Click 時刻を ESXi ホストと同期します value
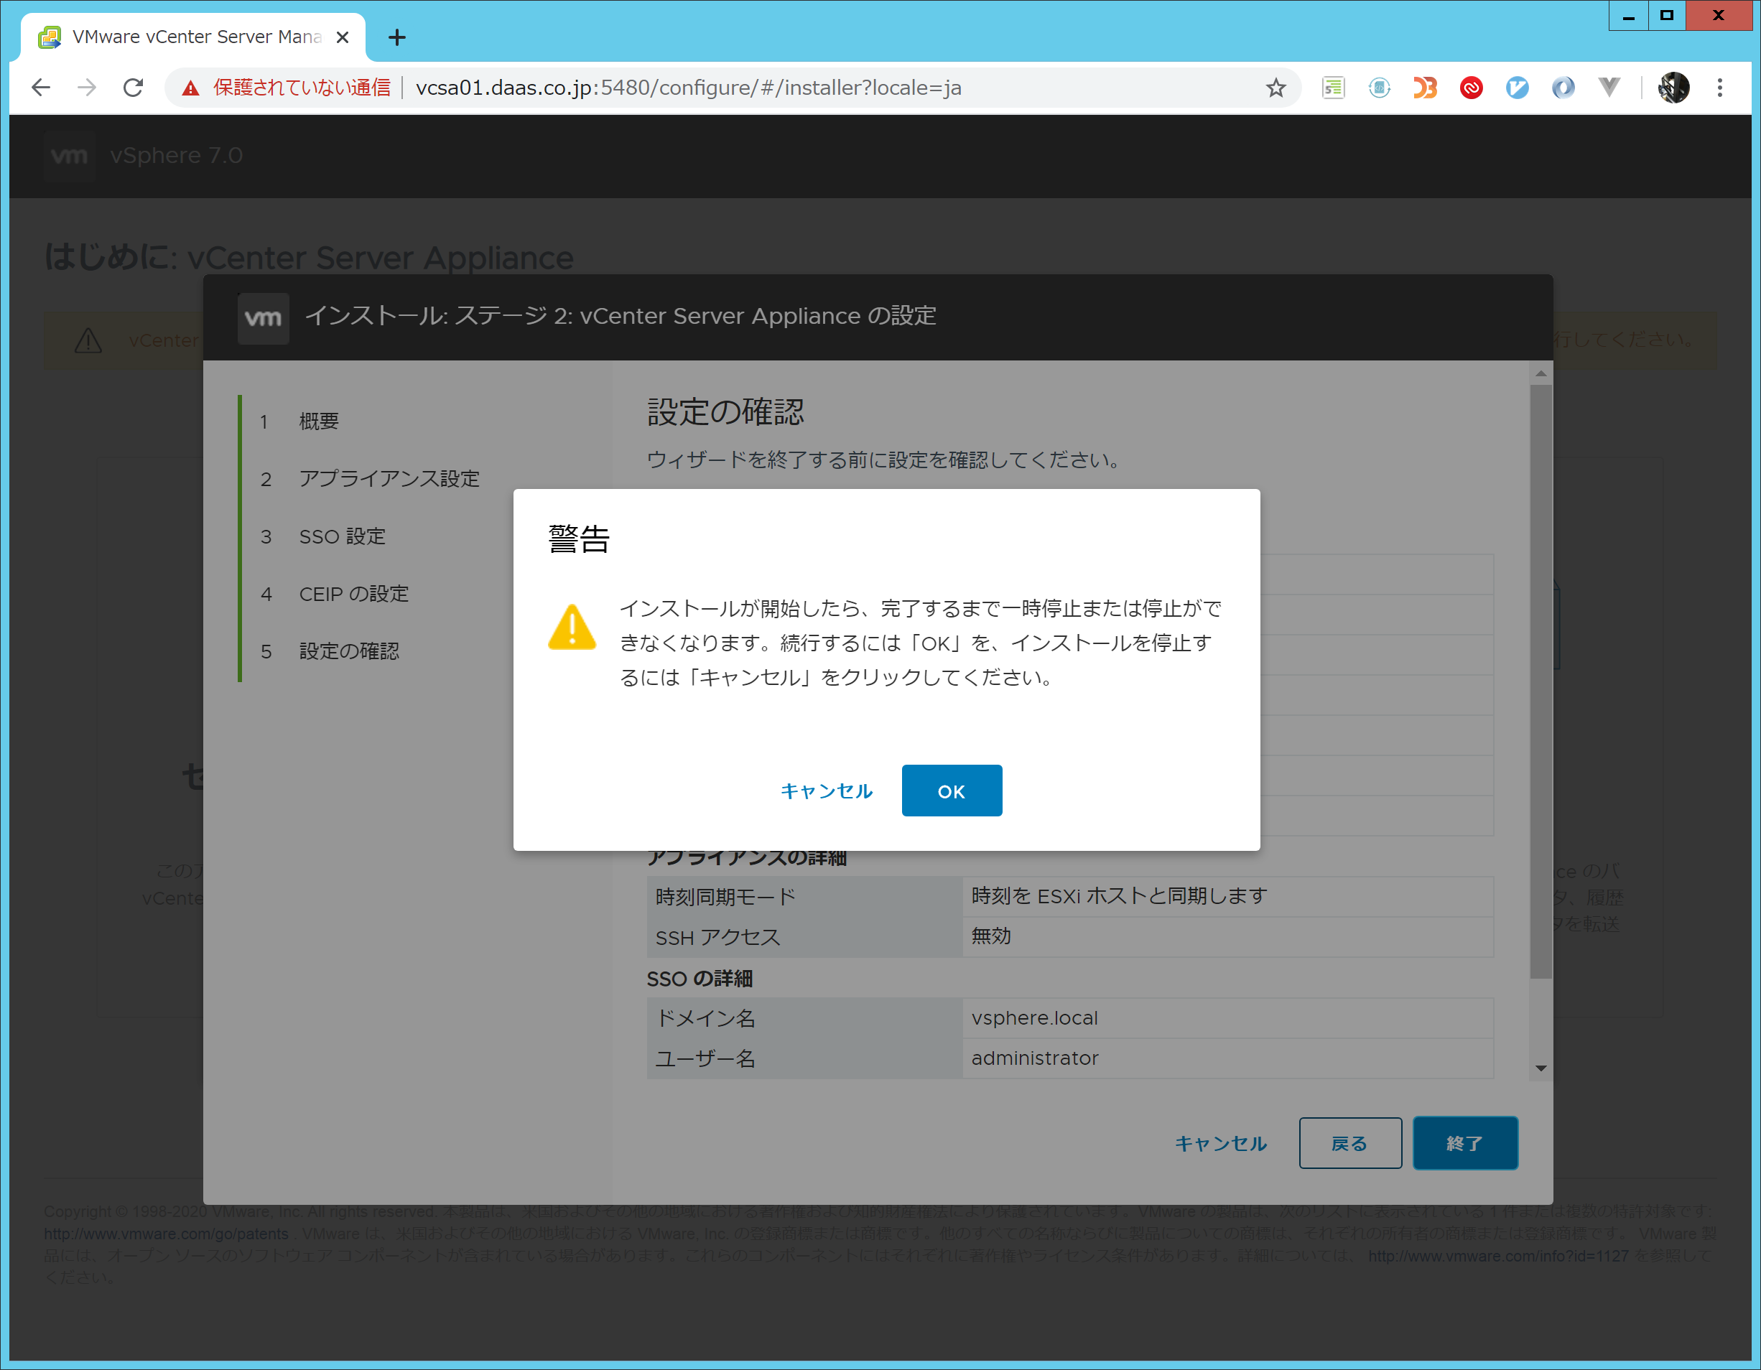This screenshot has width=1761, height=1370. [1119, 896]
